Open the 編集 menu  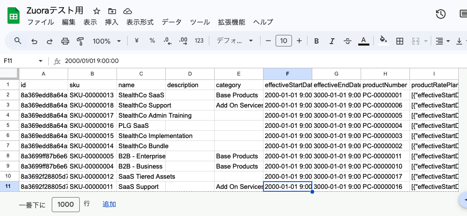click(69, 22)
